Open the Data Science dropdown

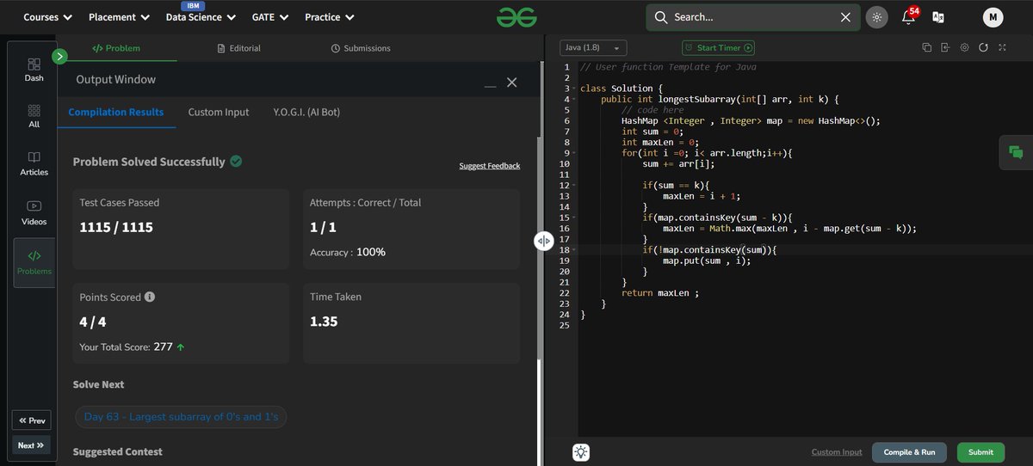pos(201,17)
